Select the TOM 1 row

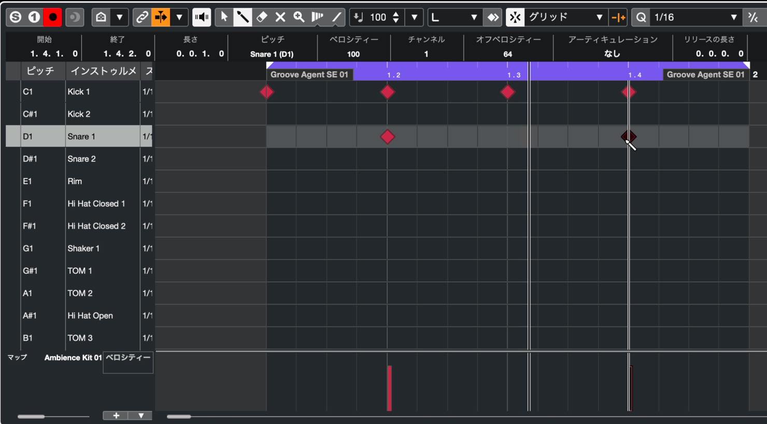pos(79,271)
